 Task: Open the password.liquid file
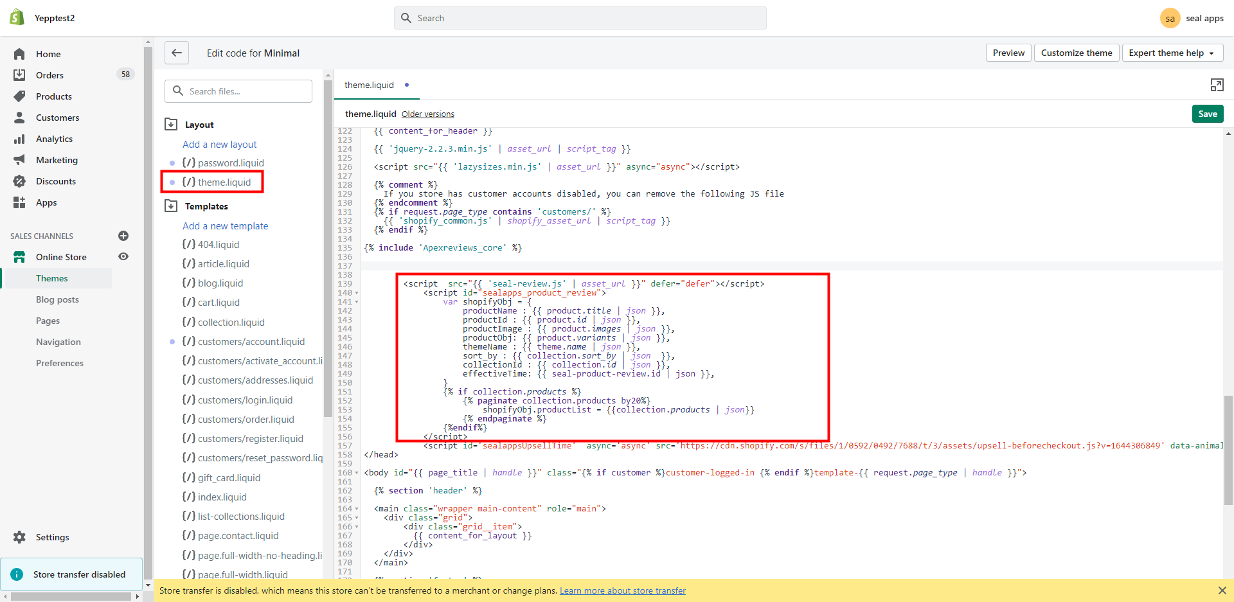pyautogui.click(x=223, y=163)
